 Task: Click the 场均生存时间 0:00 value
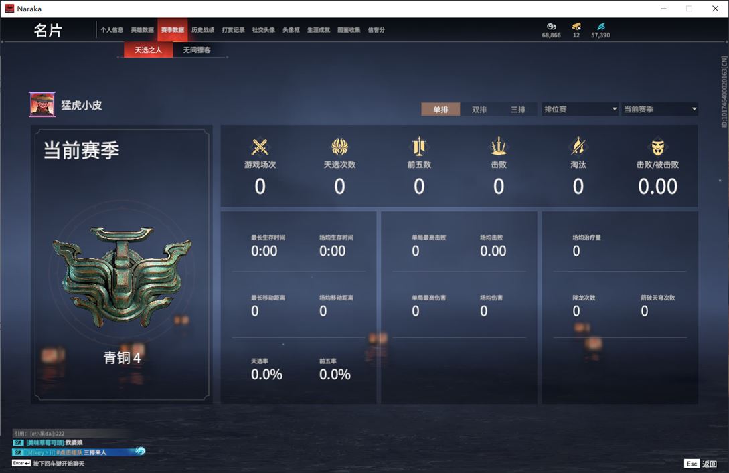(x=333, y=251)
